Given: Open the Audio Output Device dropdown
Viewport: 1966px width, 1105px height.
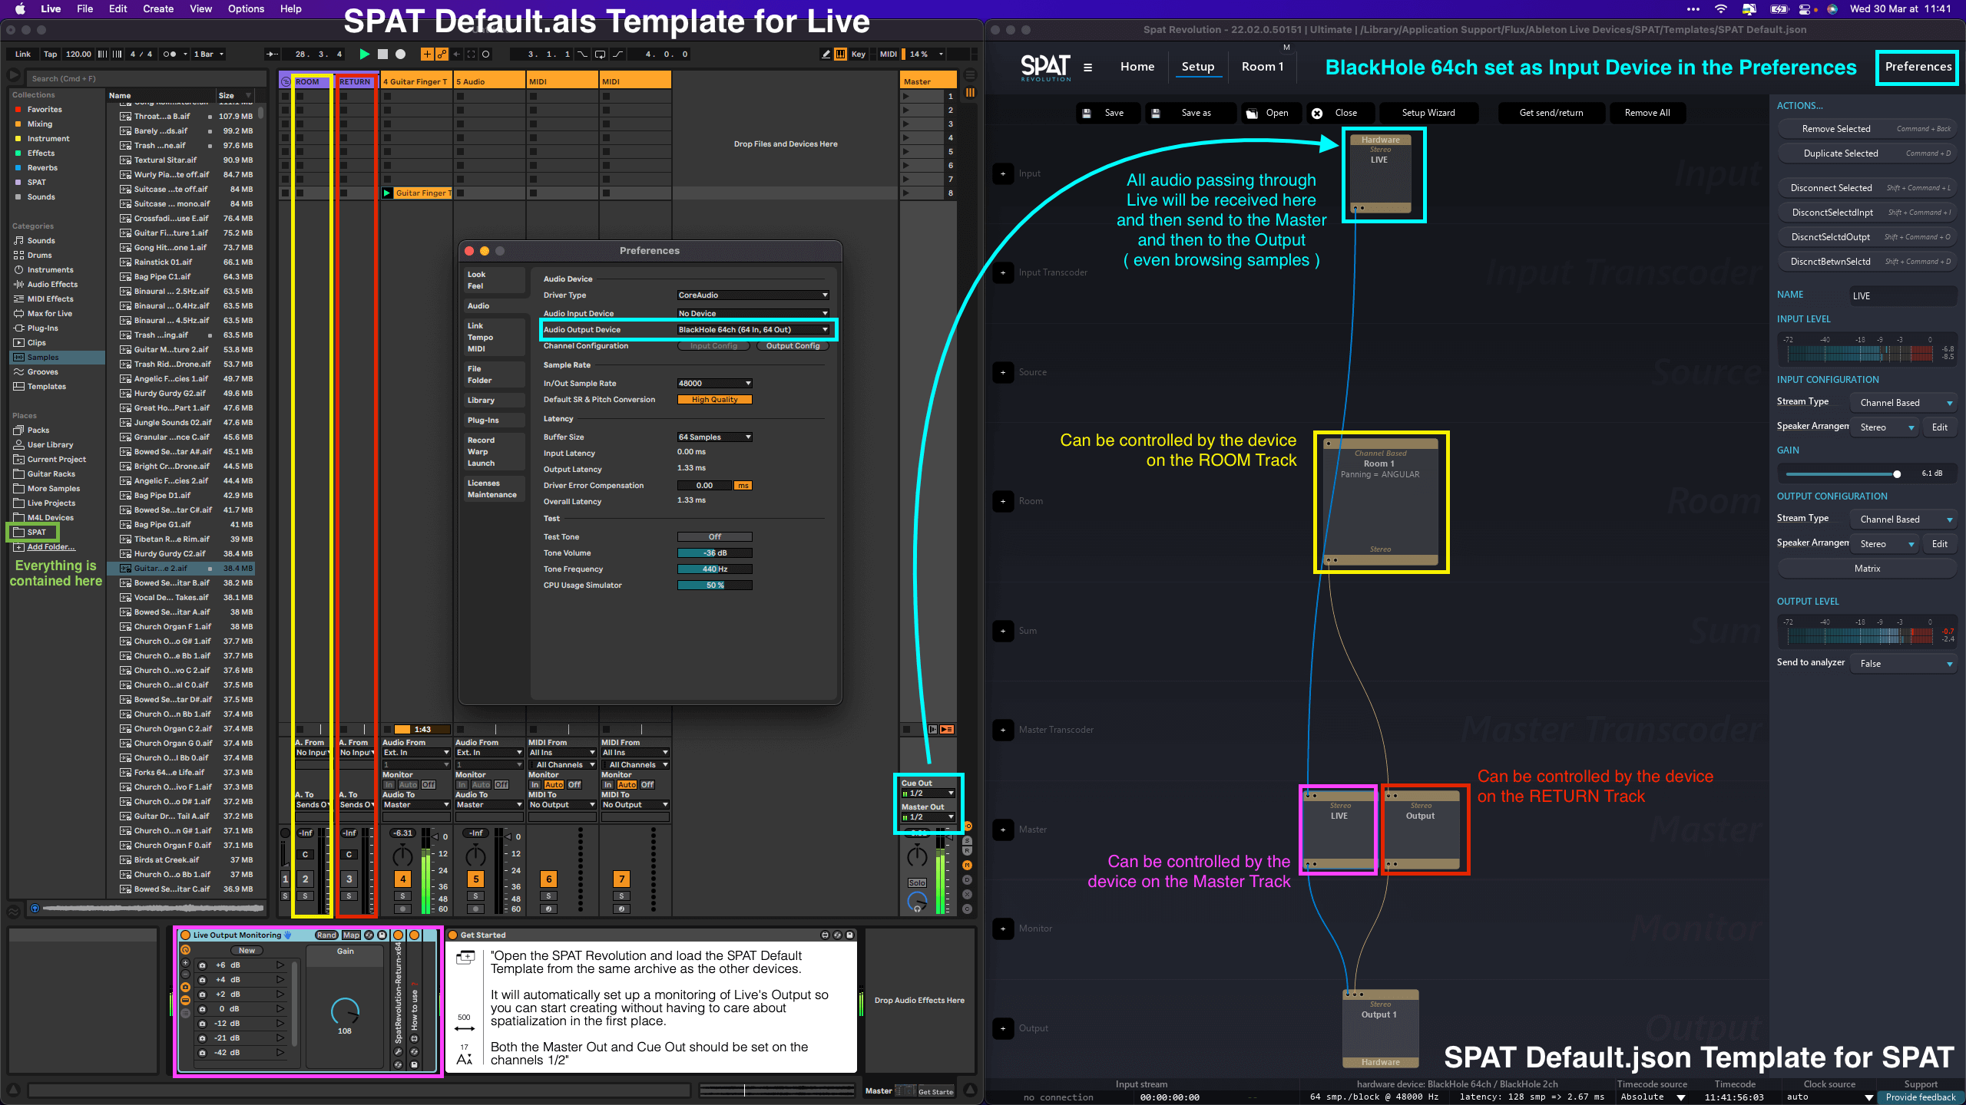Looking at the screenshot, I should click(x=753, y=329).
